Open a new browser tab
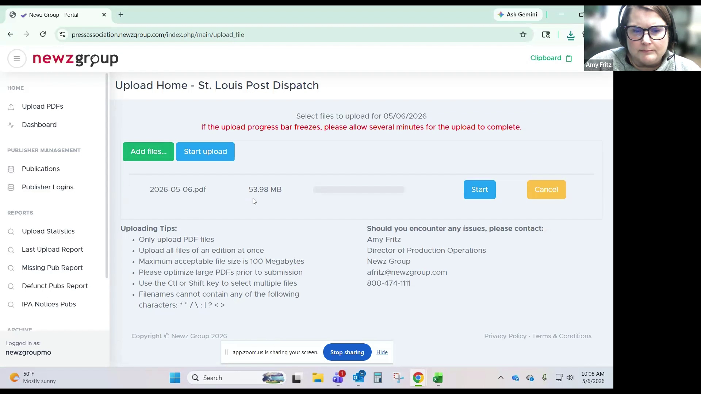 (121, 15)
